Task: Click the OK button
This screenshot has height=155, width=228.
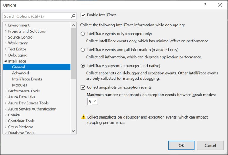Action: [181, 145]
